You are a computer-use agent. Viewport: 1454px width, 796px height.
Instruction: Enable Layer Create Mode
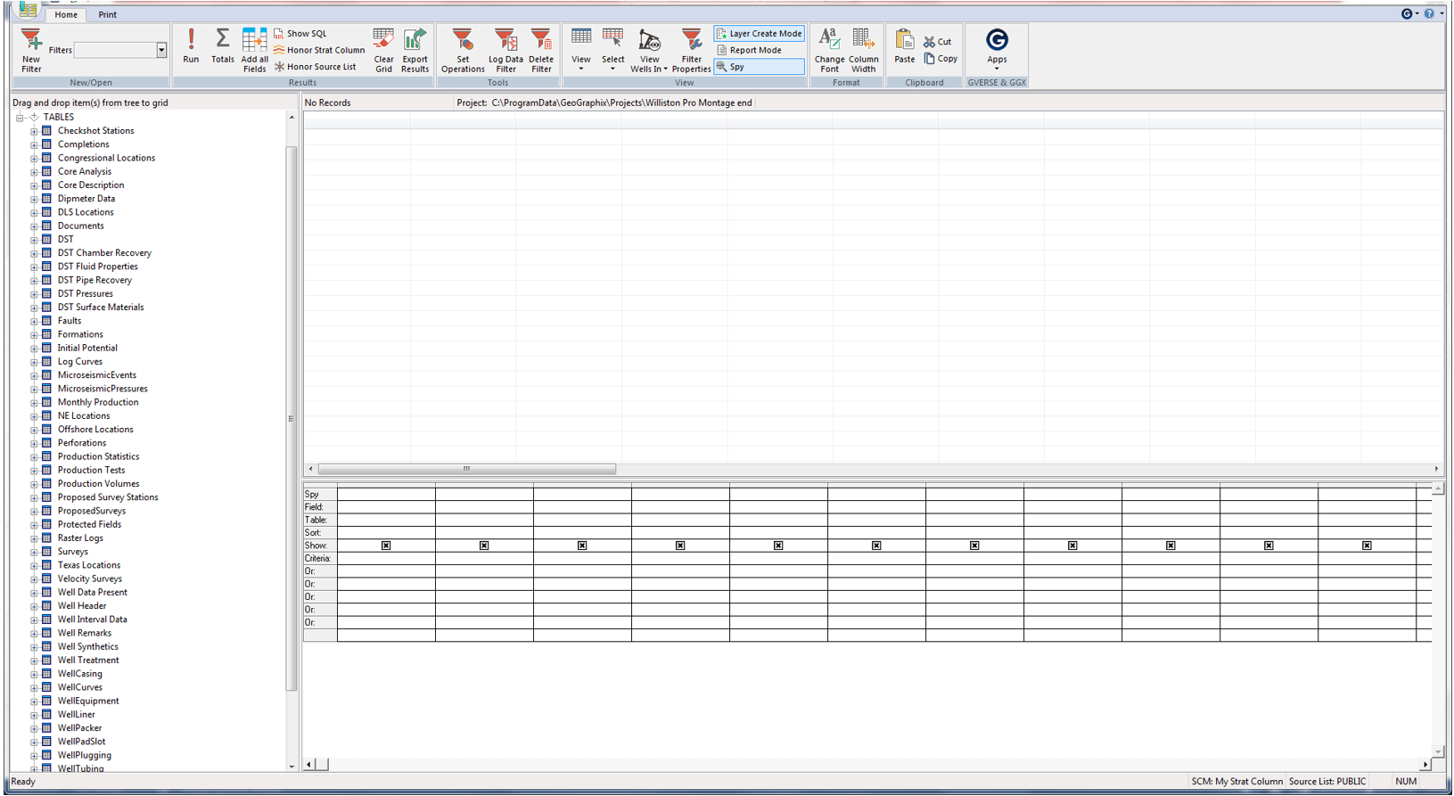click(759, 34)
